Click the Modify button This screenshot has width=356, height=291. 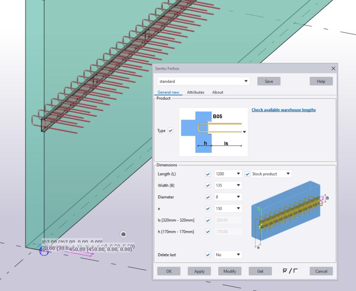[230, 271]
